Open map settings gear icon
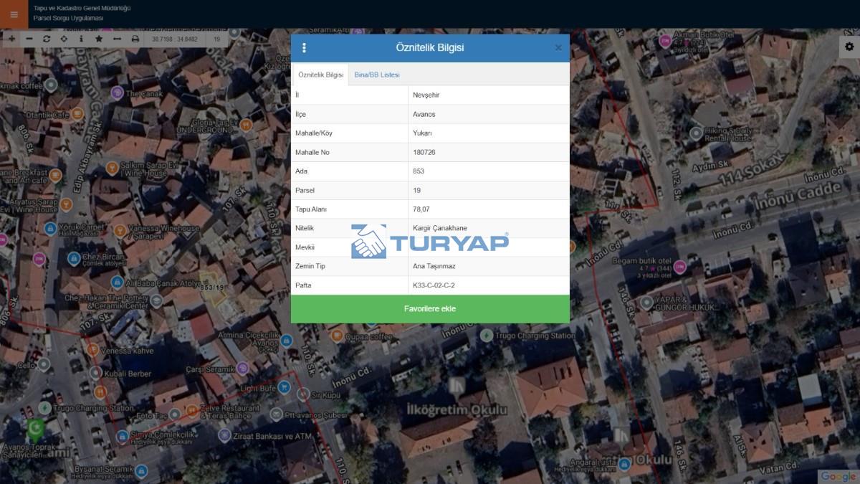The height and width of the screenshot is (484, 860). [x=849, y=47]
